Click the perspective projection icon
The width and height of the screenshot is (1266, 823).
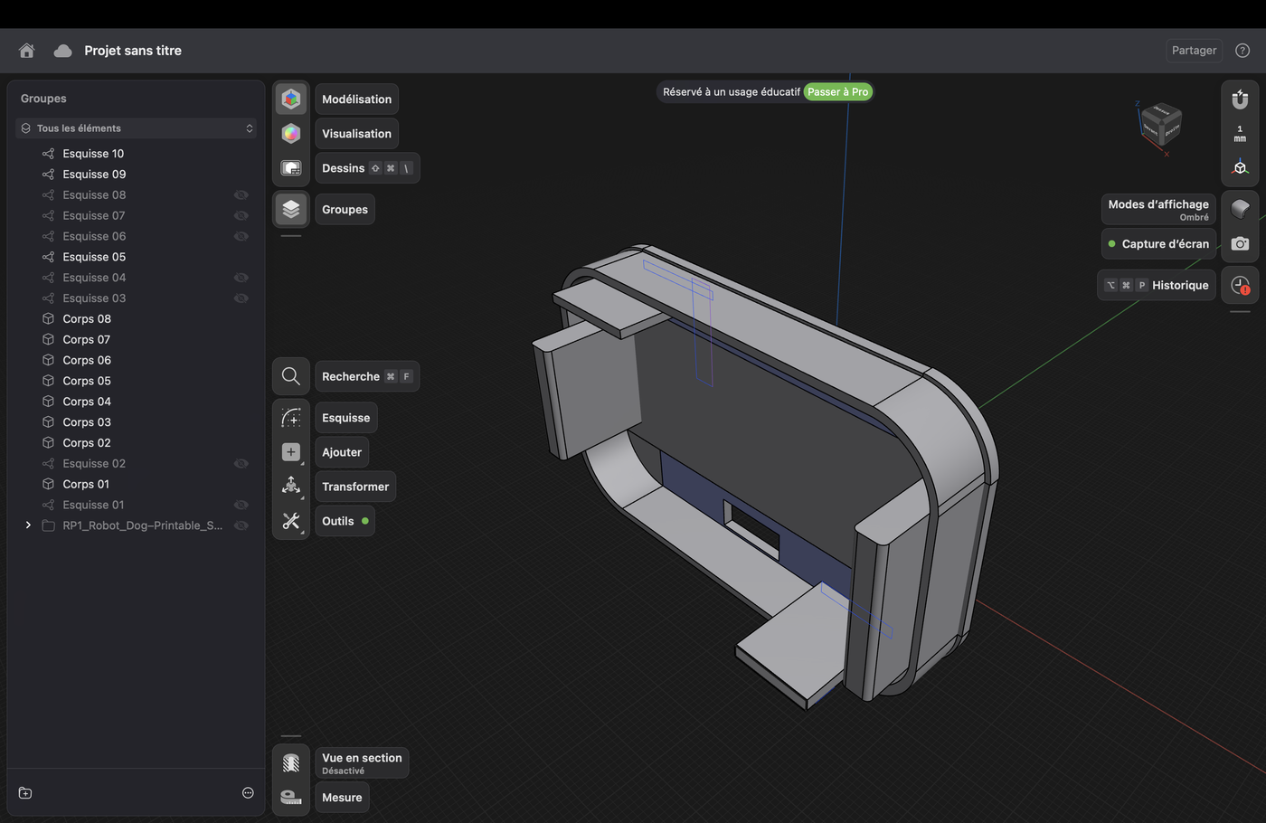[1240, 168]
